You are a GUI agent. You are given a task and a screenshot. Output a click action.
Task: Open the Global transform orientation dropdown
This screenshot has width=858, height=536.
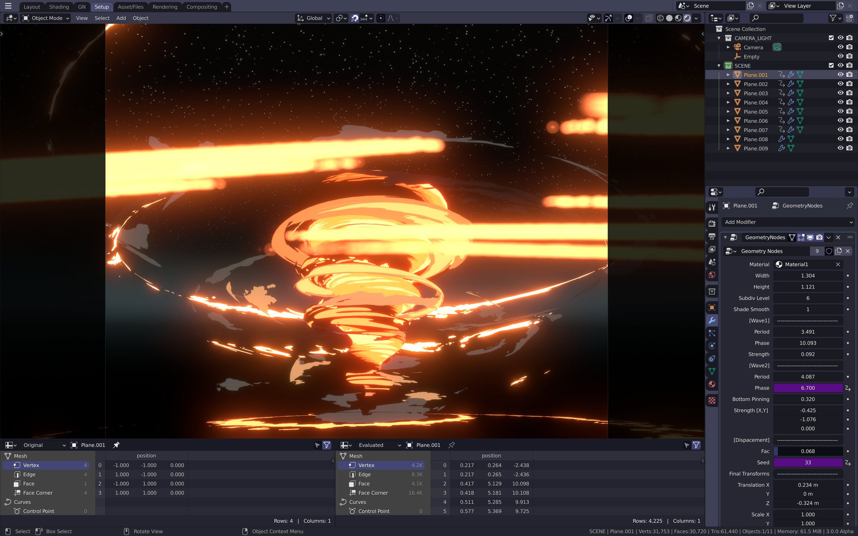click(313, 18)
